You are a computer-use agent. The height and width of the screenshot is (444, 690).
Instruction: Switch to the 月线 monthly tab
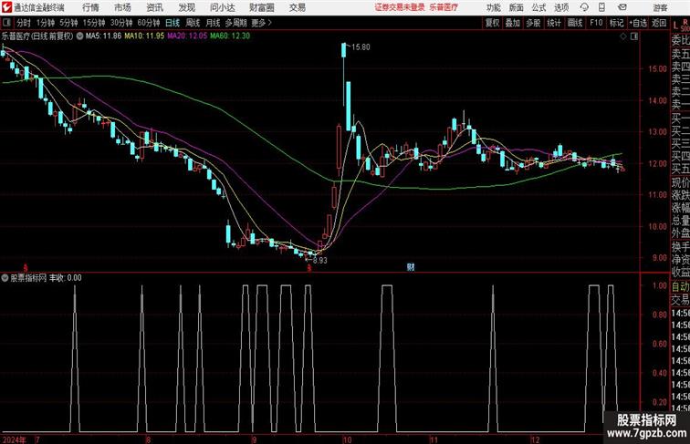coord(213,23)
